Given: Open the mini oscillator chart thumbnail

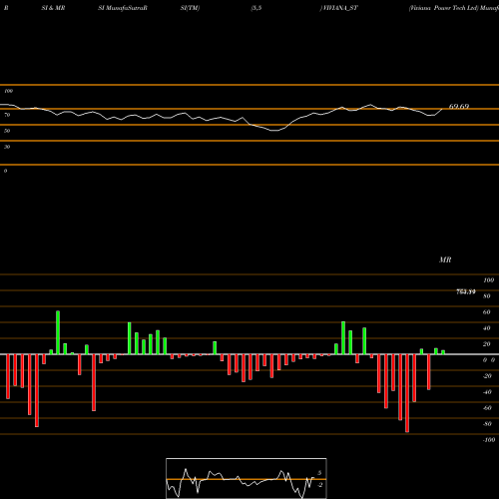Looking at the screenshot, I should click(x=247, y=478).
